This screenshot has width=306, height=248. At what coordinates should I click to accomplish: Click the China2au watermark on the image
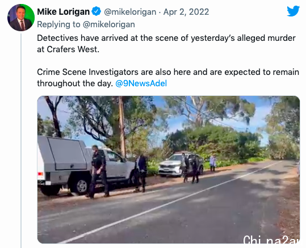tap(271, 239)
